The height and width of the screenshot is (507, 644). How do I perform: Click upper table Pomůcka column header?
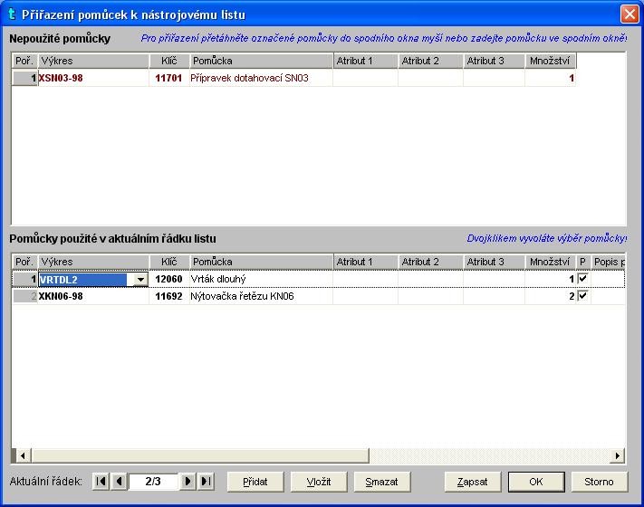[x=261, y=61]
